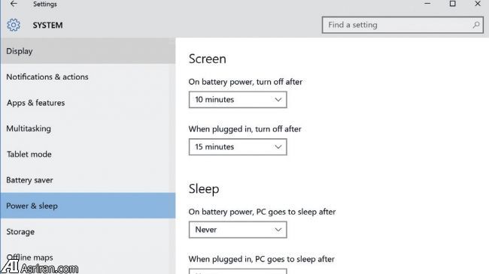Click the back arrow in Settings
Screen dimensions: 489x274
click(14, 4)
